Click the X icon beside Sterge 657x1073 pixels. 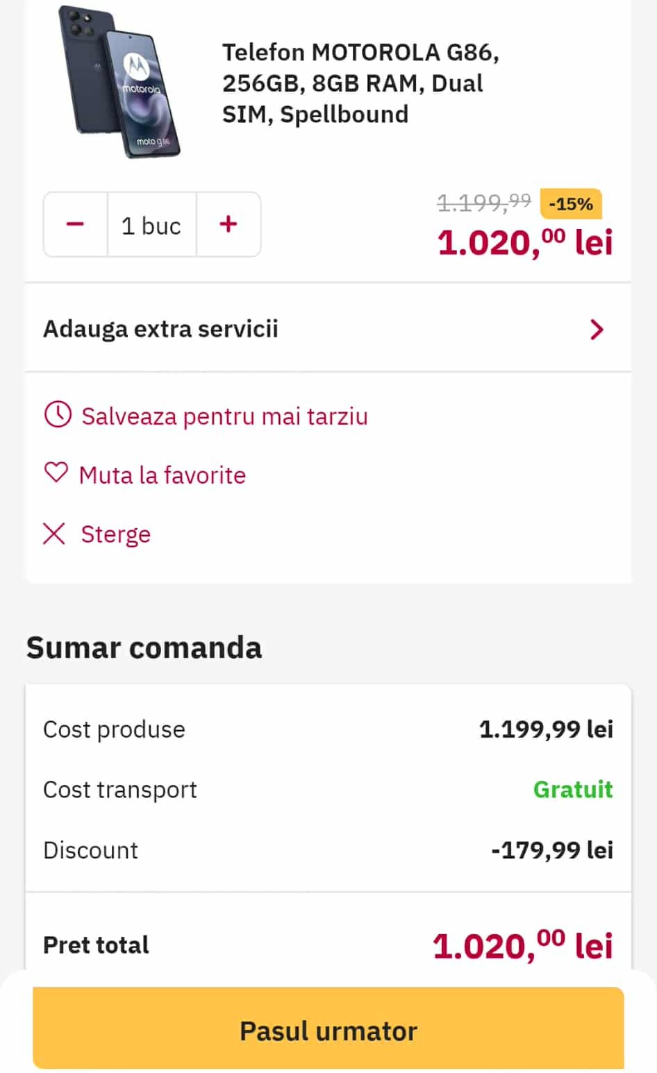pyautogui.click(x=54, y=534)
